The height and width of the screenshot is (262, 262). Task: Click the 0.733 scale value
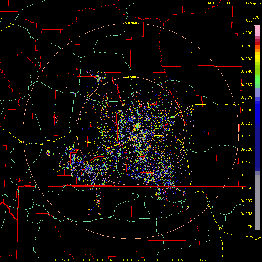point(247,98)
